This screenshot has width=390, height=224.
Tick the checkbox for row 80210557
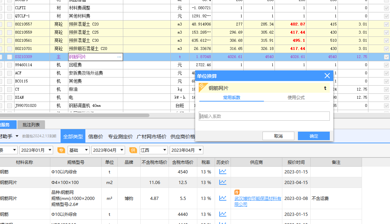[x=10, y=24]
